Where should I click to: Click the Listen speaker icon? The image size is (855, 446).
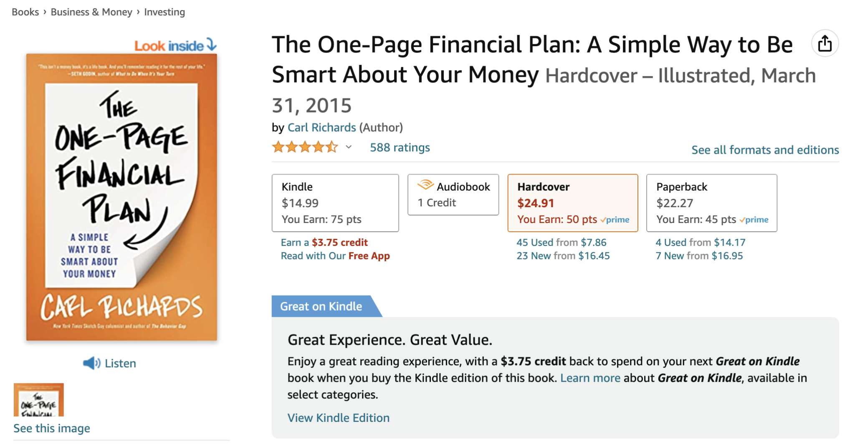[91, 363]
